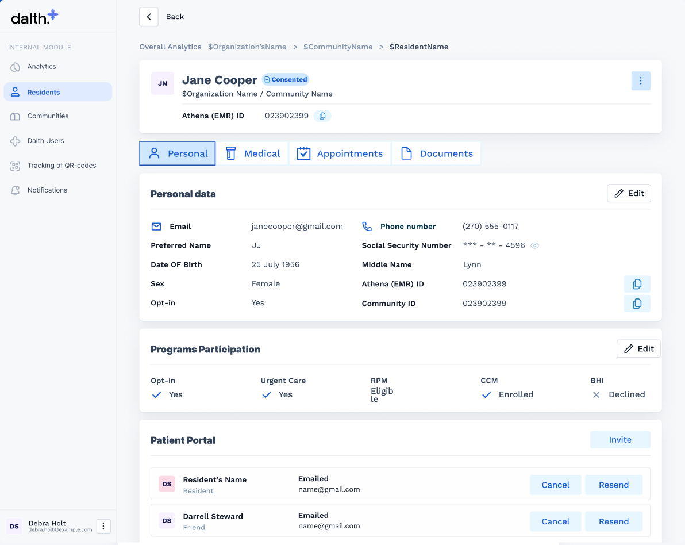
Task: Copy Athena EMR ID in Personal data
Action: pyautogui.click(x=637, y=284)
